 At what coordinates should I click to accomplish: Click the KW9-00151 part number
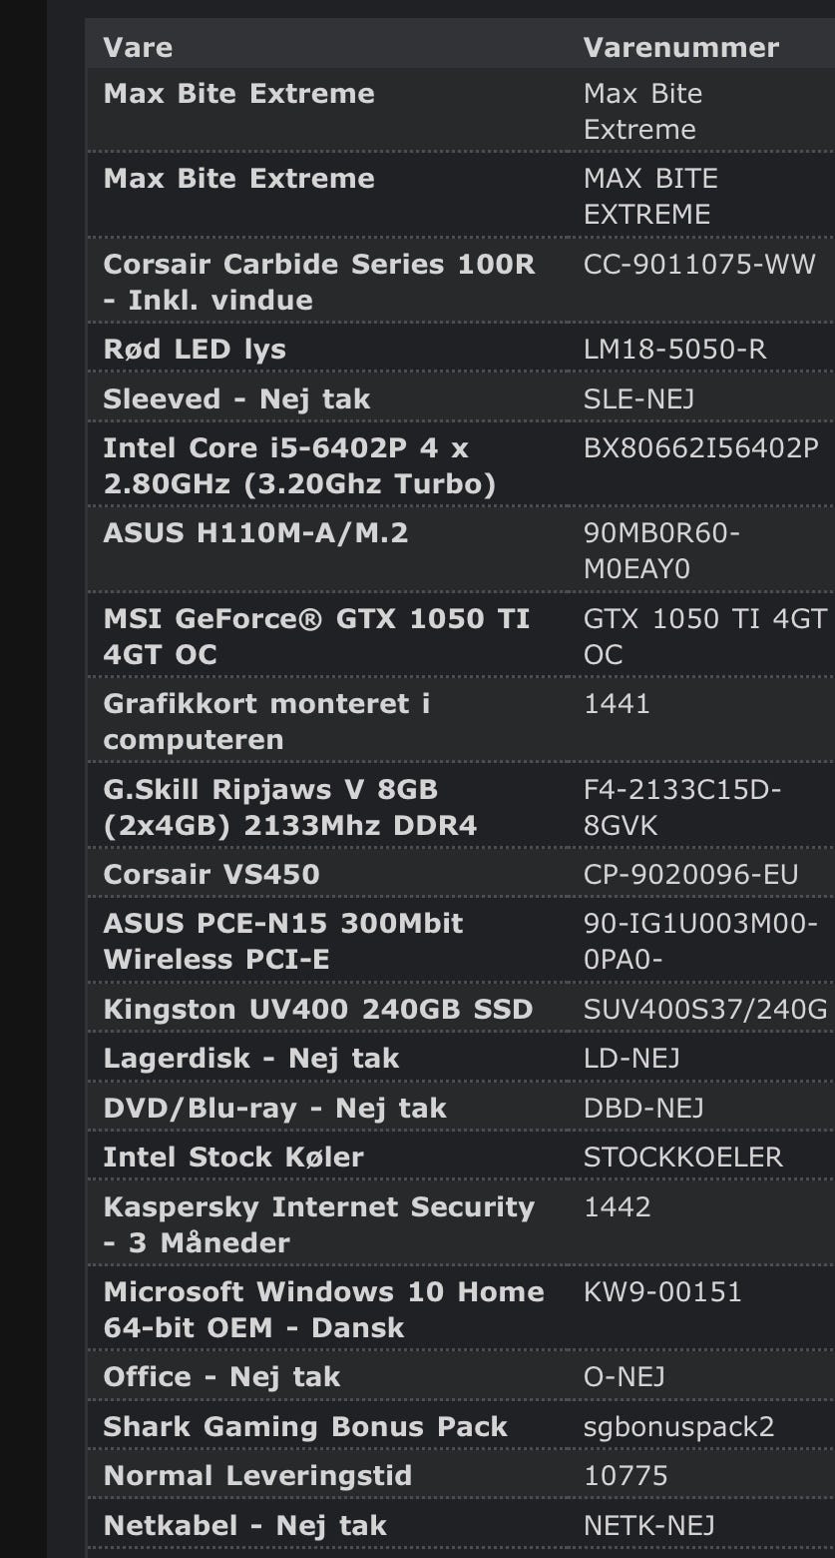pyautogui.click(x=662, y=1291)
